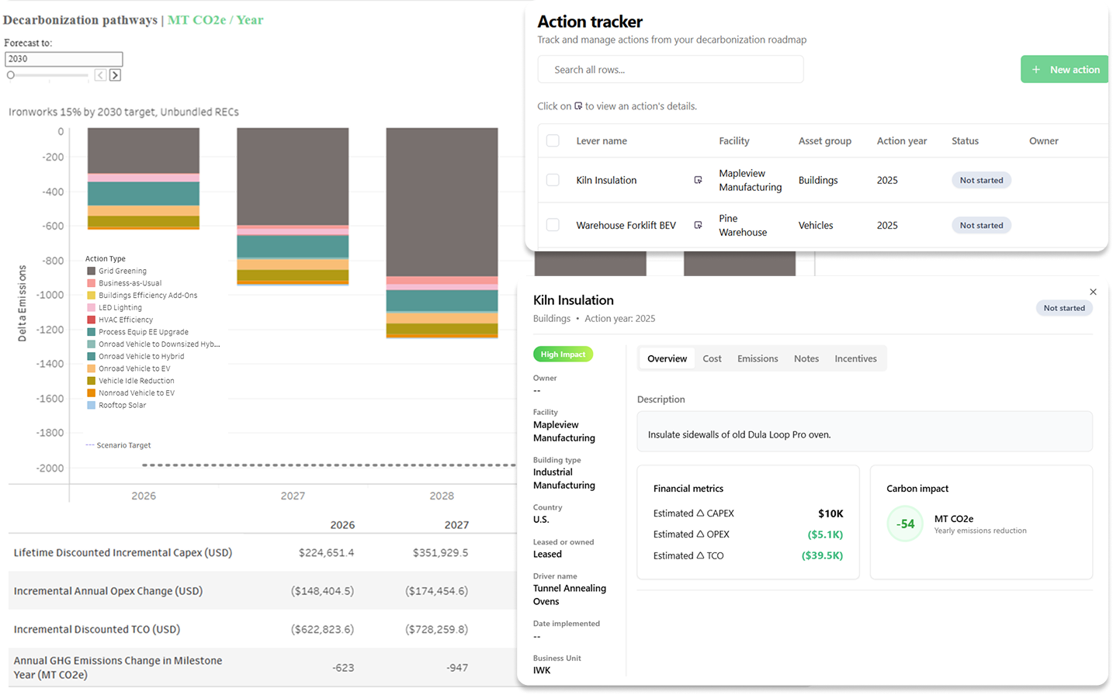Click Business-as-Usual legend swatch
1113x695 pixels.
click(92, 283)
